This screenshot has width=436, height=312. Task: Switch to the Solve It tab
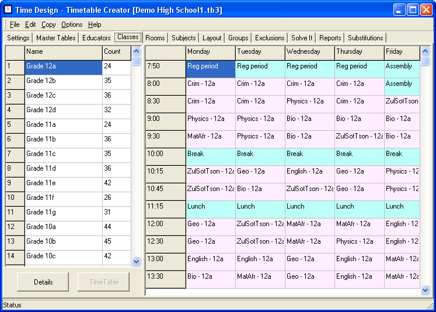[x=302, y=38]
